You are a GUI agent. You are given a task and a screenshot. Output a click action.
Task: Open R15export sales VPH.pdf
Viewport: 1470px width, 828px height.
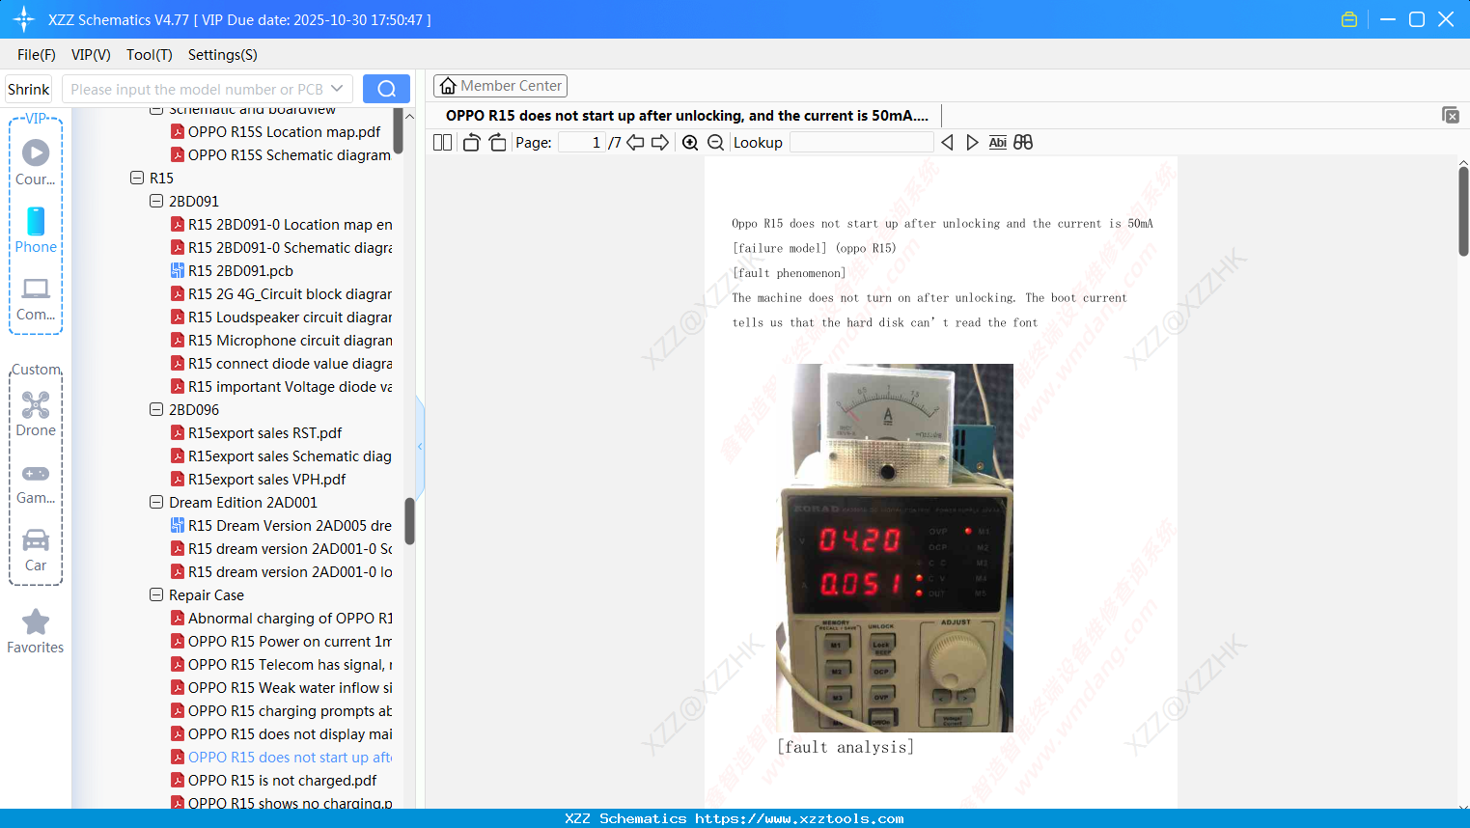[x=258, y=480]
